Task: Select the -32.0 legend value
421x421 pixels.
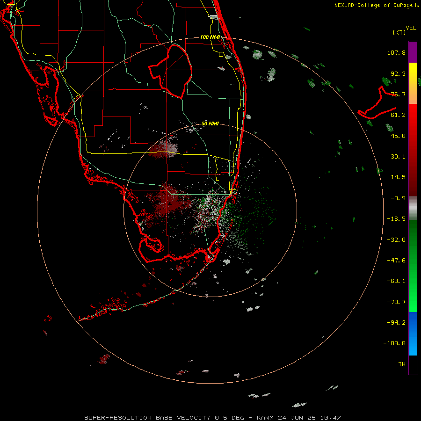Action: [396, 240]
